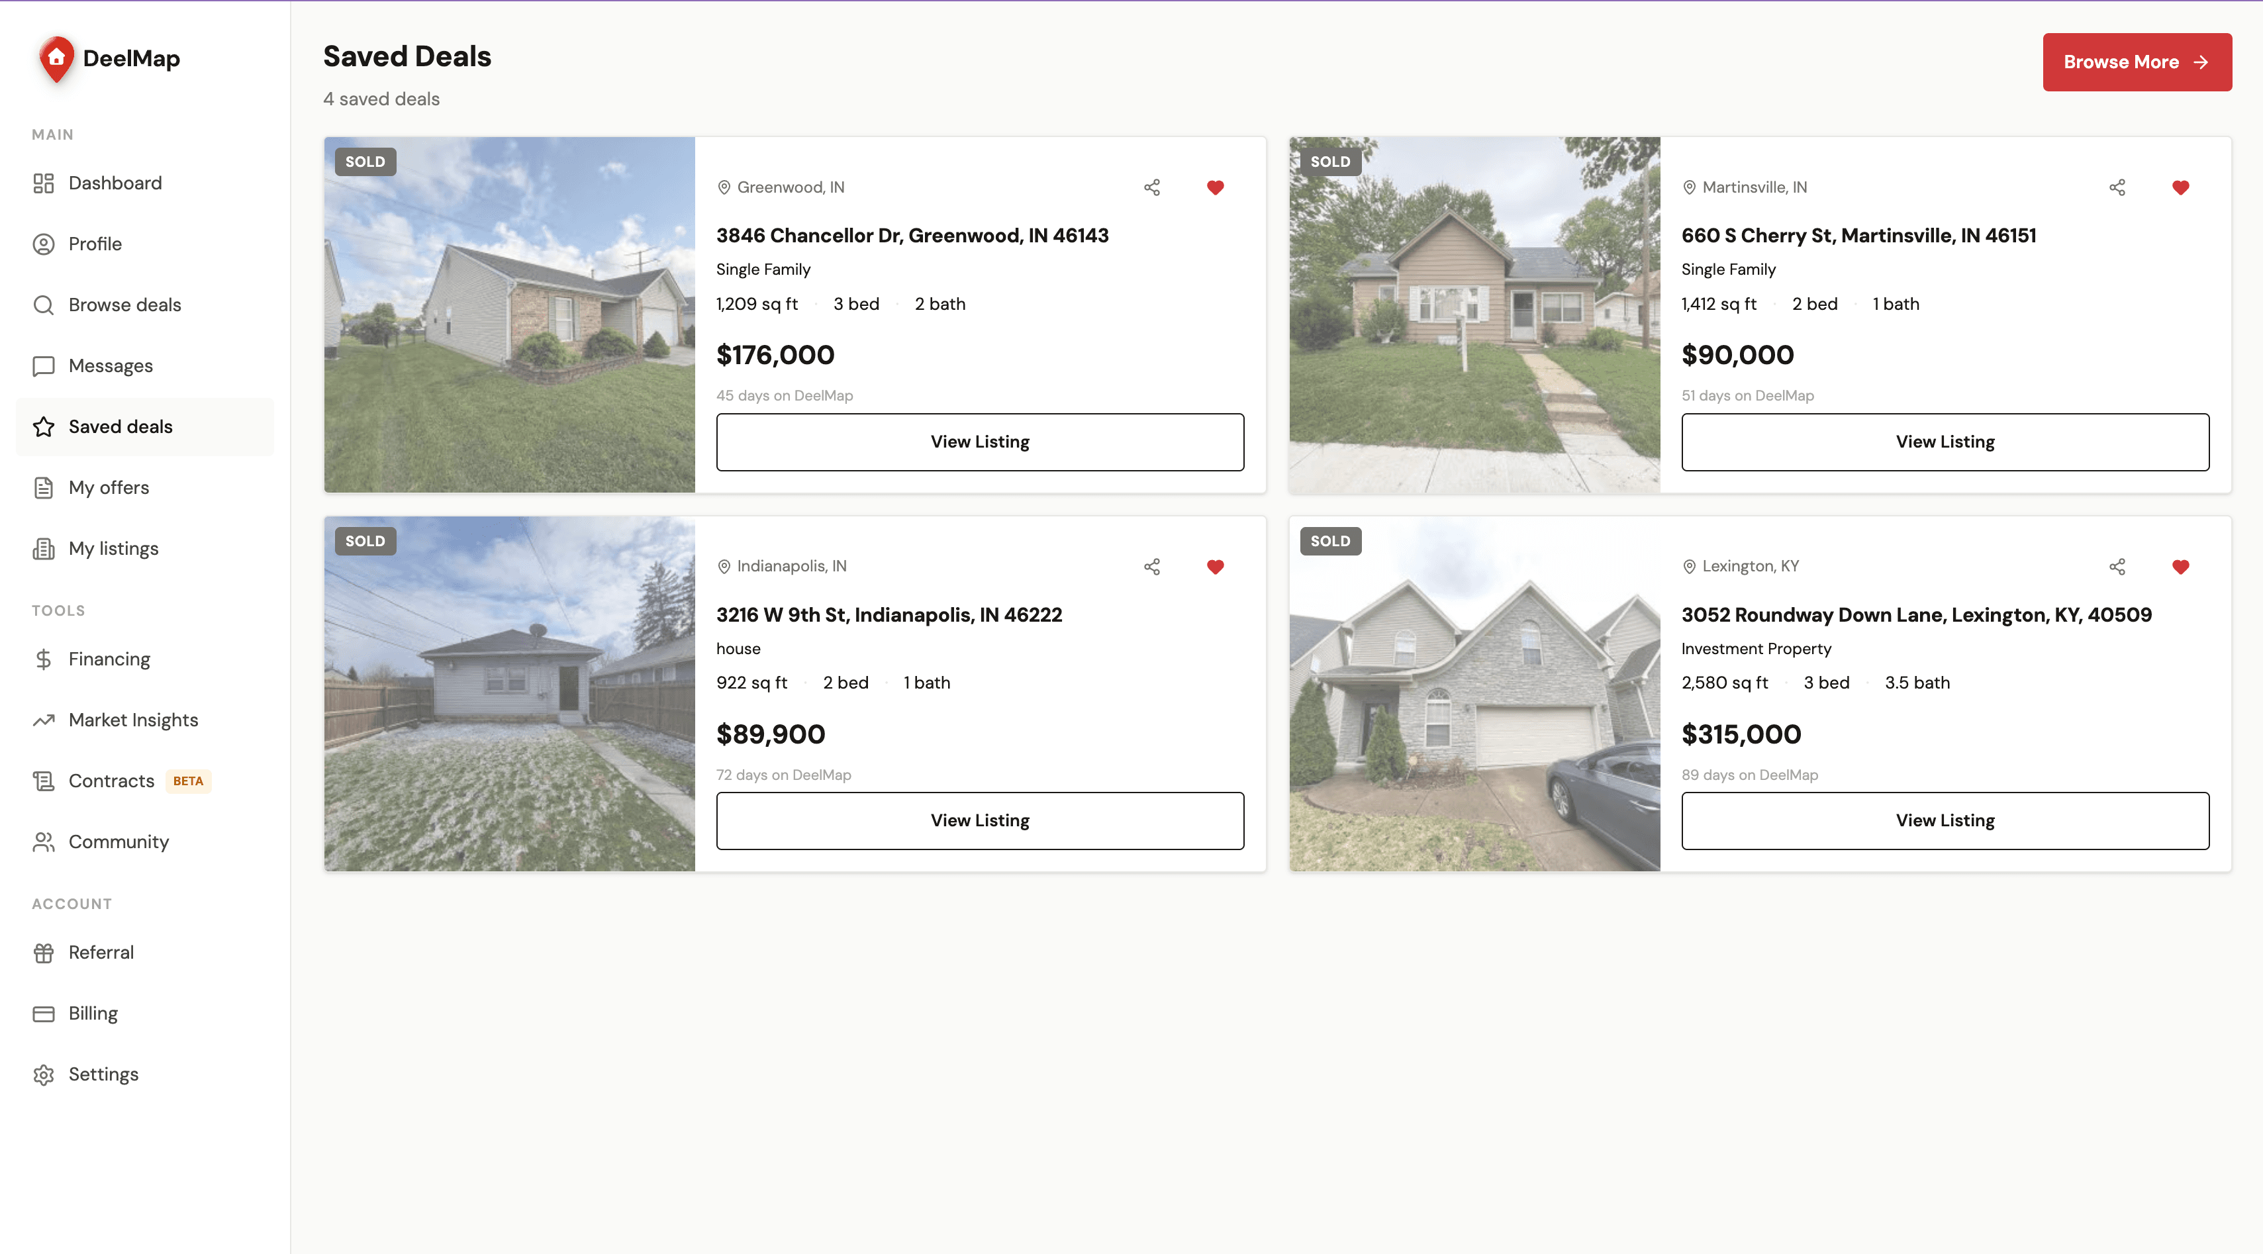2263x1254 pixels.
Task: Click the Browse deals magnifier icon
Action: tap(43, 305)
